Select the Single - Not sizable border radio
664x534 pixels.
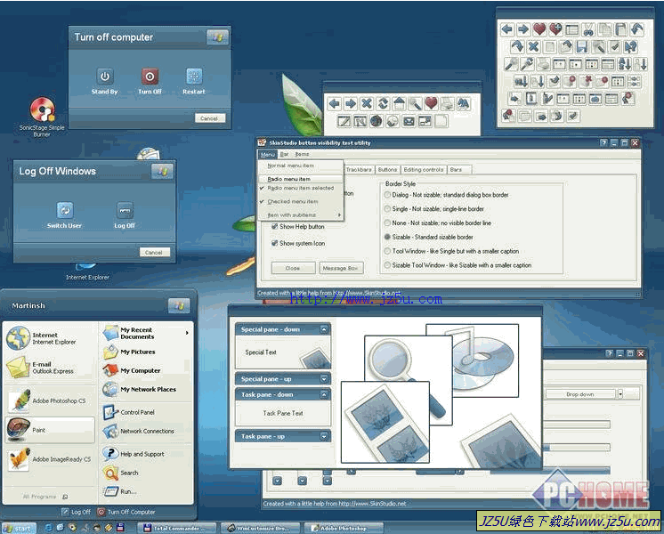(x=387, y=209)
